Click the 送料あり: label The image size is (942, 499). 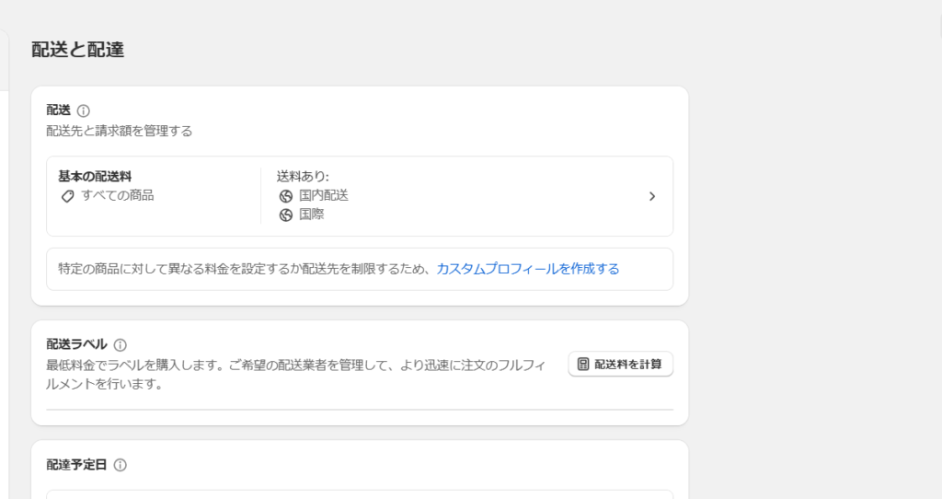click(x=303, y=176)
